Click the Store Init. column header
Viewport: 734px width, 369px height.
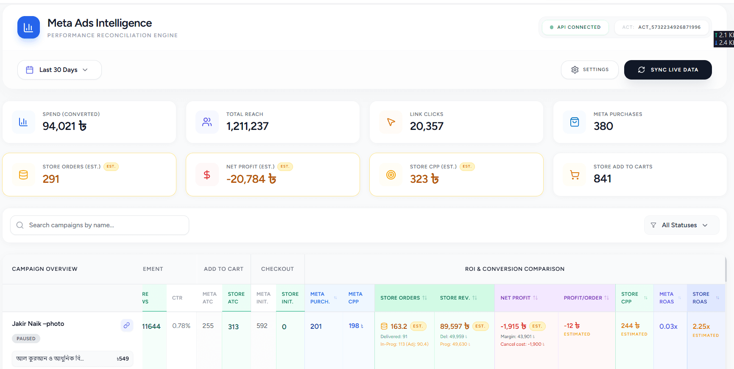point(290,298)
